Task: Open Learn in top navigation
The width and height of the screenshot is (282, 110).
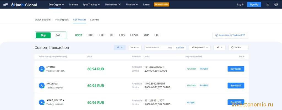Action: tap(146, 4)
